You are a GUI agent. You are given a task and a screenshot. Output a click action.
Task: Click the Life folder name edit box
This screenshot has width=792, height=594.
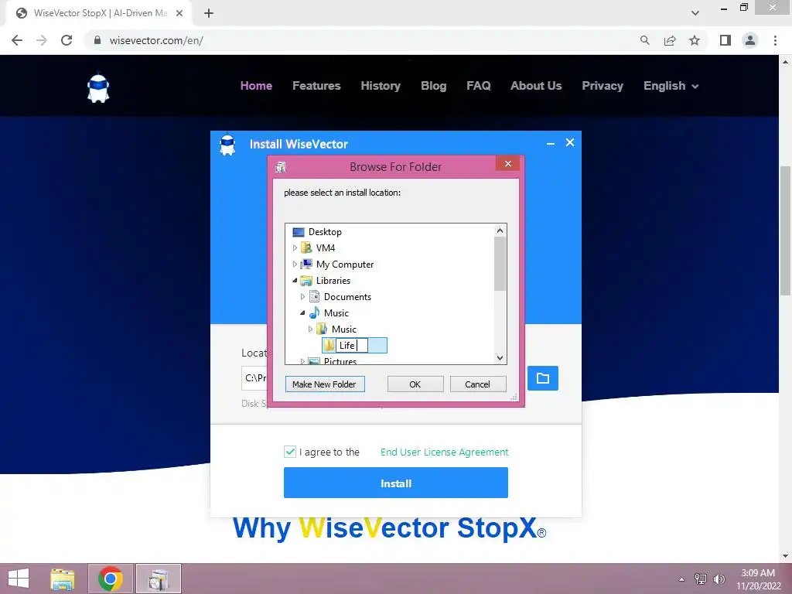[352, 346]
